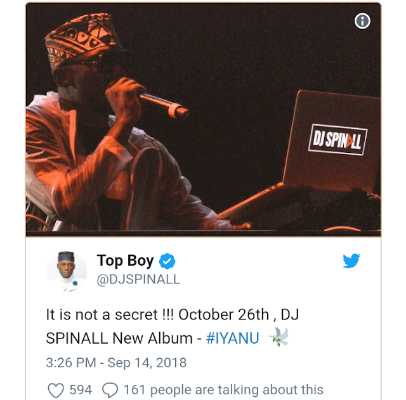Open the Top Boy display name
The image size is (406, 400).
tap(126, 261)
